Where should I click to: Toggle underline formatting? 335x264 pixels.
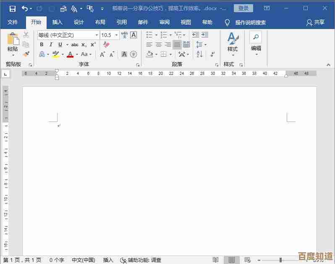[60, 45]
